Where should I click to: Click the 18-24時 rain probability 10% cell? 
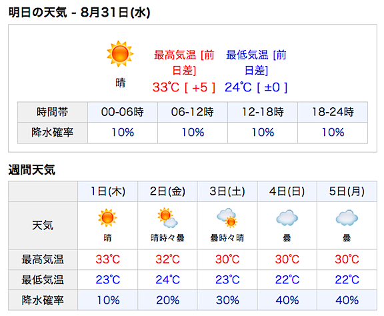tap(333, 133)
